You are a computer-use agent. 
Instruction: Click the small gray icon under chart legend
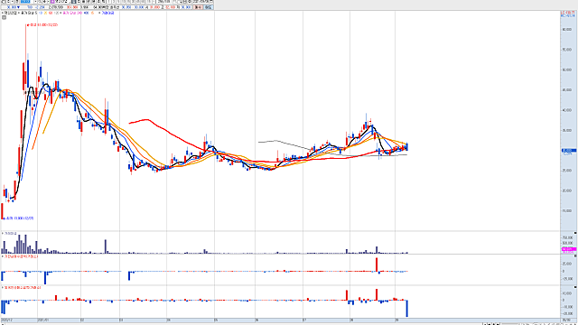pyautogui.click(x=4, y=17)
